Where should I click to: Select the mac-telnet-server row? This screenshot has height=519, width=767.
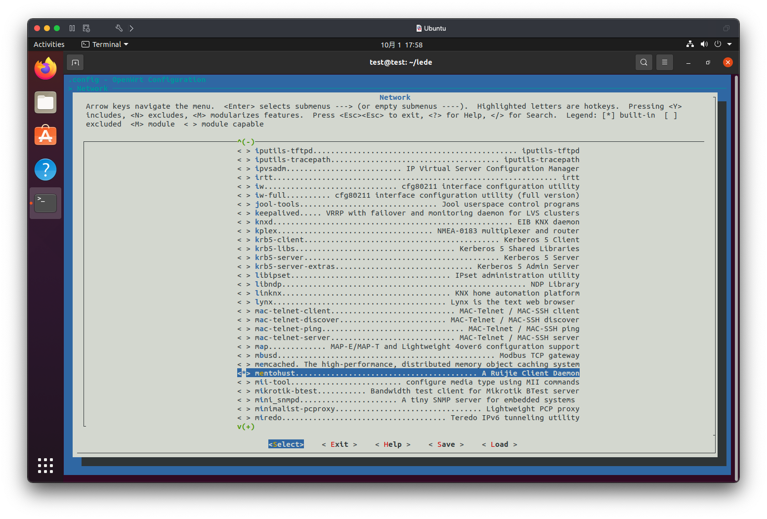[x=408, y=338]
